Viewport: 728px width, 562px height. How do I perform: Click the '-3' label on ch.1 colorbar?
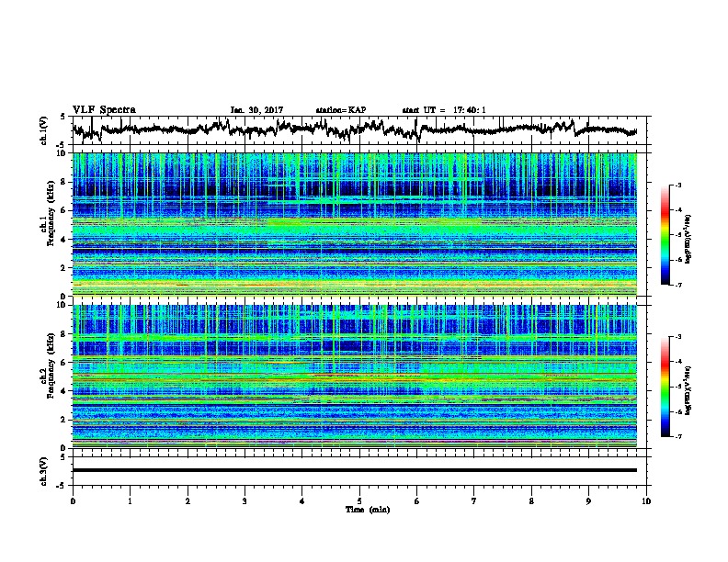coord(678,185)
